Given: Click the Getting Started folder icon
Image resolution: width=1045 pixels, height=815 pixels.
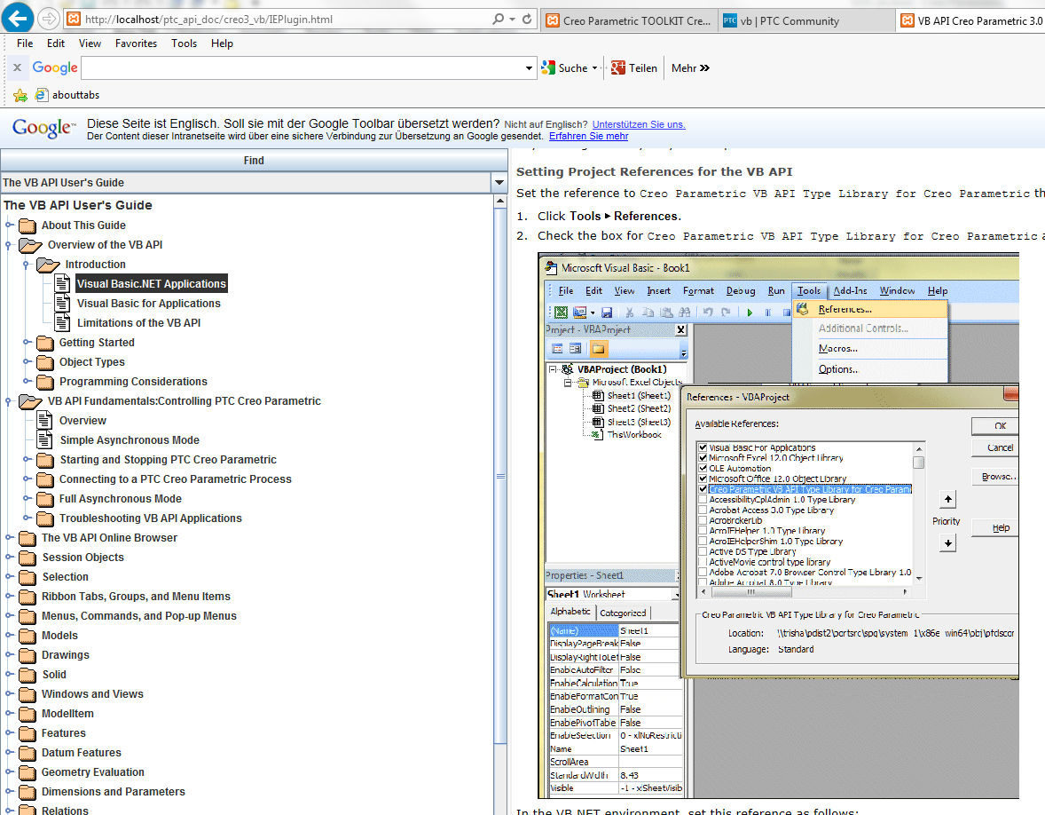Looking at the screenshot, I should [45, 343].
